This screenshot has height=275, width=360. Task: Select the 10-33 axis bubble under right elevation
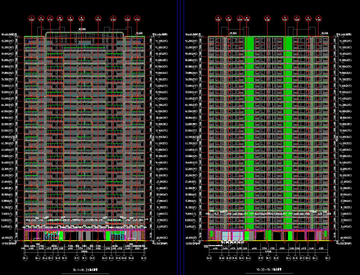pos(209,258)
